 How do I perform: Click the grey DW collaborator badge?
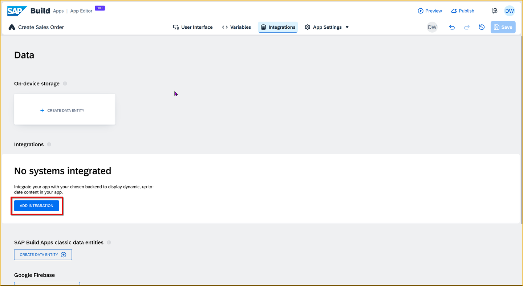pos(432,27)
